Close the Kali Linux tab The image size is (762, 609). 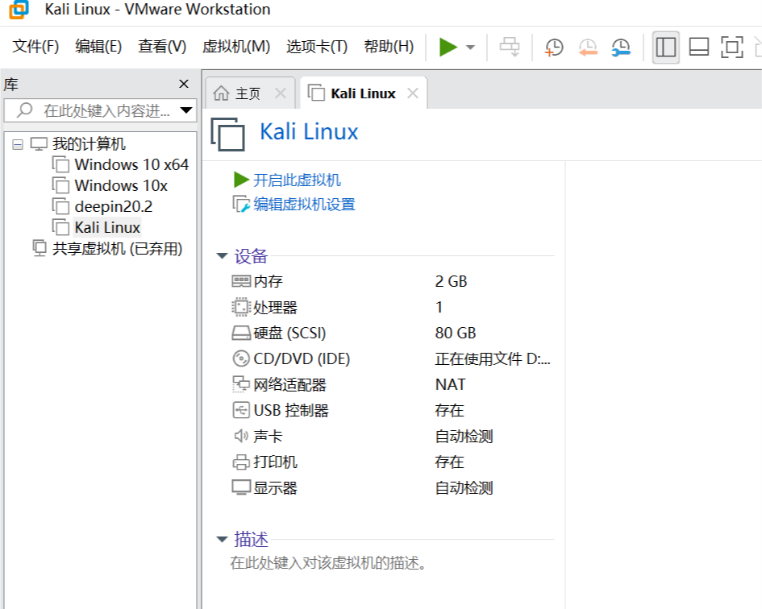click(x=413, y=93)
